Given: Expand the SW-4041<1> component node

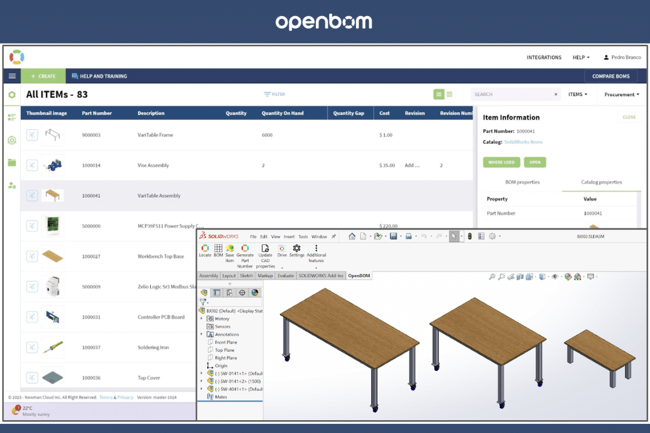Looking at the screenshot, I should click(x=202, y=389).
